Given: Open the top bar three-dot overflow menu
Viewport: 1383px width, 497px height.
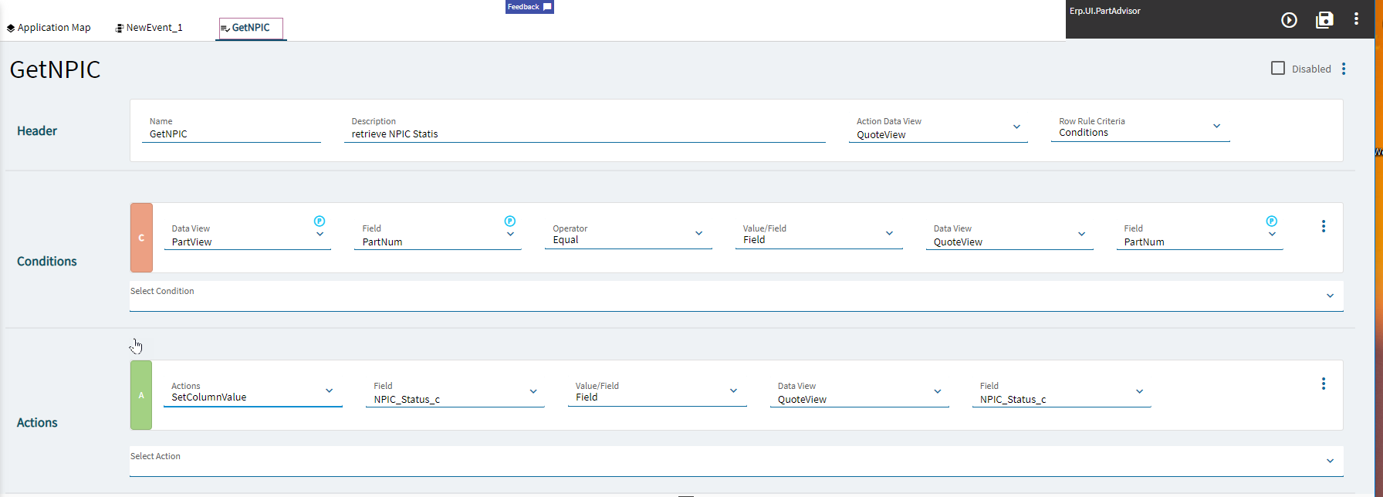Looking at the screenshot, I should point(1356,19).
